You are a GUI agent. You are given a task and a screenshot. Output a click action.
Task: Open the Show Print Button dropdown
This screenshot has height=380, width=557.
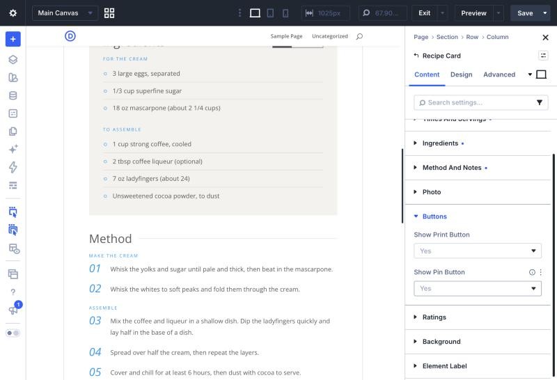(478, 251)
